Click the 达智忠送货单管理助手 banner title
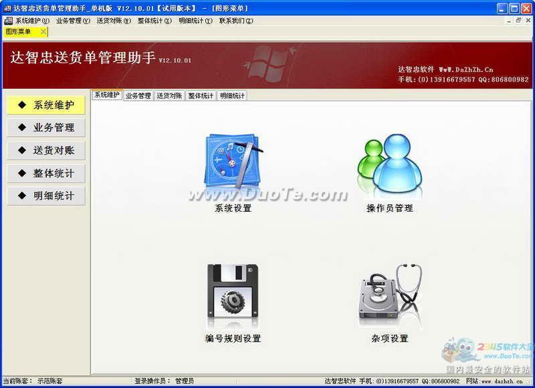Screen dimensions: 535x388 (x=83, y=57)
